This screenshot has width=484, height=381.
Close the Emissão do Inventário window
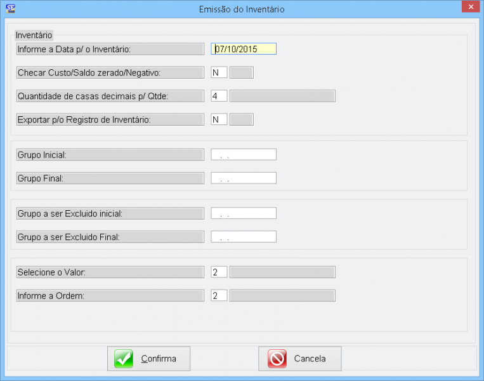[469, 8]
